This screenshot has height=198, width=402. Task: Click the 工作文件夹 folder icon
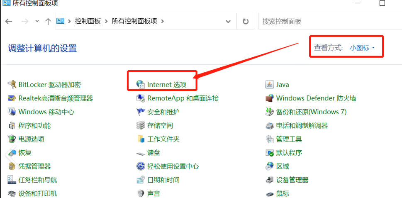coord(141,139)
